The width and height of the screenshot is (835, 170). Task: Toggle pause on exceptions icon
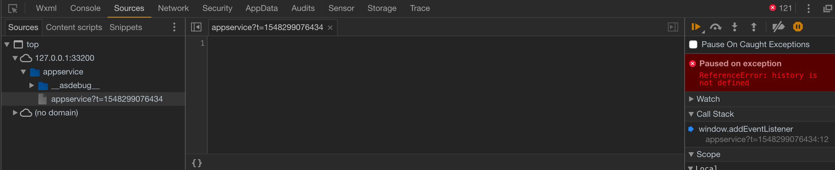(x=798, y=27)
